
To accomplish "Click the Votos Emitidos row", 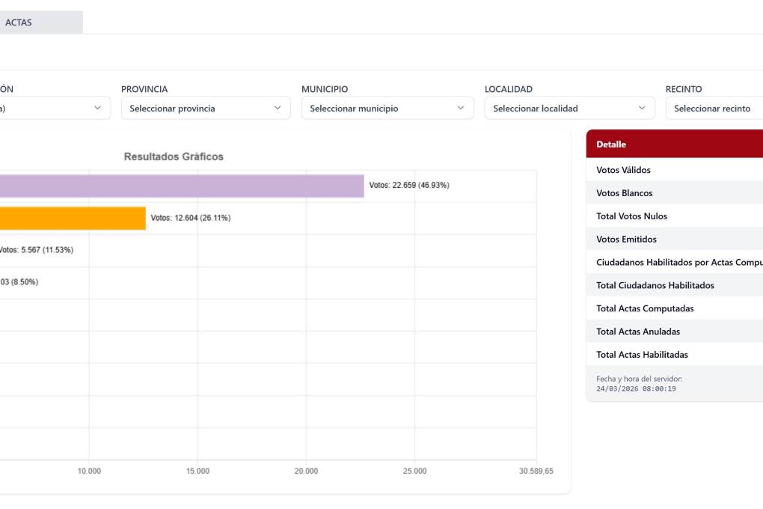I will coord(673,240).
